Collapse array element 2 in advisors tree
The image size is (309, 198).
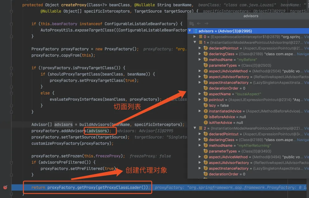(x=195, y=128)
